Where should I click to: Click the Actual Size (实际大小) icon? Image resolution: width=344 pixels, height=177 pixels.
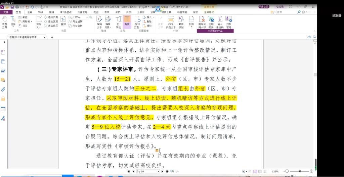[39, 22]
